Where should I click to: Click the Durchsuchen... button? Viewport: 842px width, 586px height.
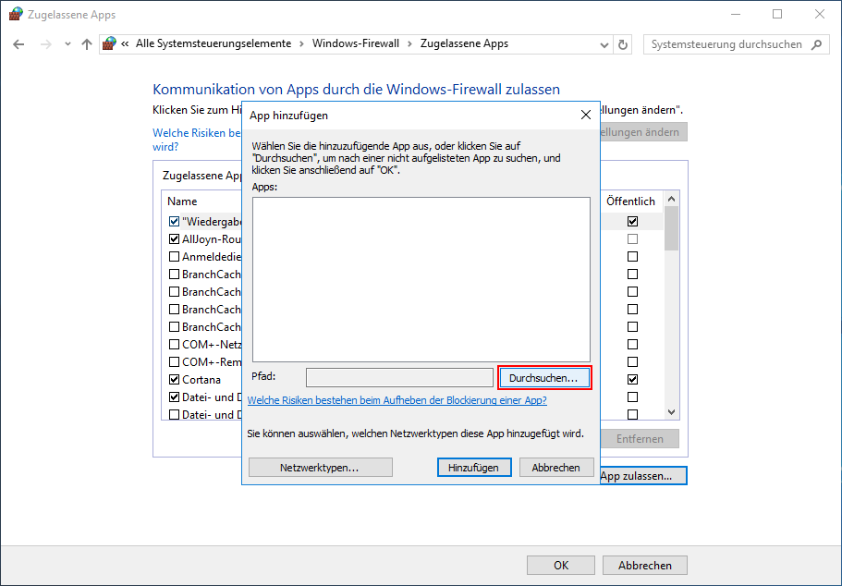tap(544, 378)
